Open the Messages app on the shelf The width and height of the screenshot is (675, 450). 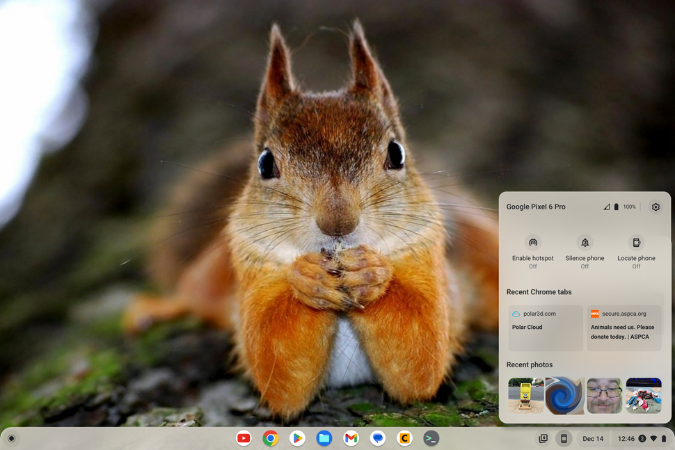pyautogui.click(x=377, y=438)
